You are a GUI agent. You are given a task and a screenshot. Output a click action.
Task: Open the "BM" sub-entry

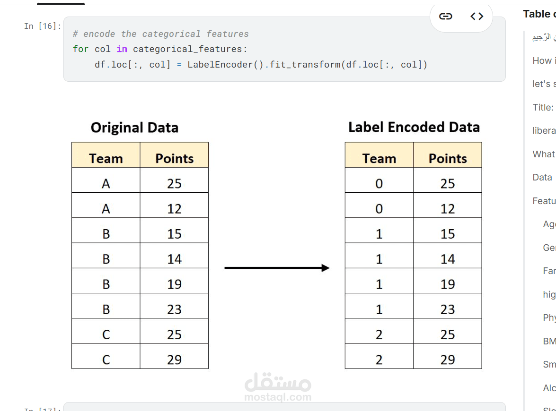pos(549,341)
